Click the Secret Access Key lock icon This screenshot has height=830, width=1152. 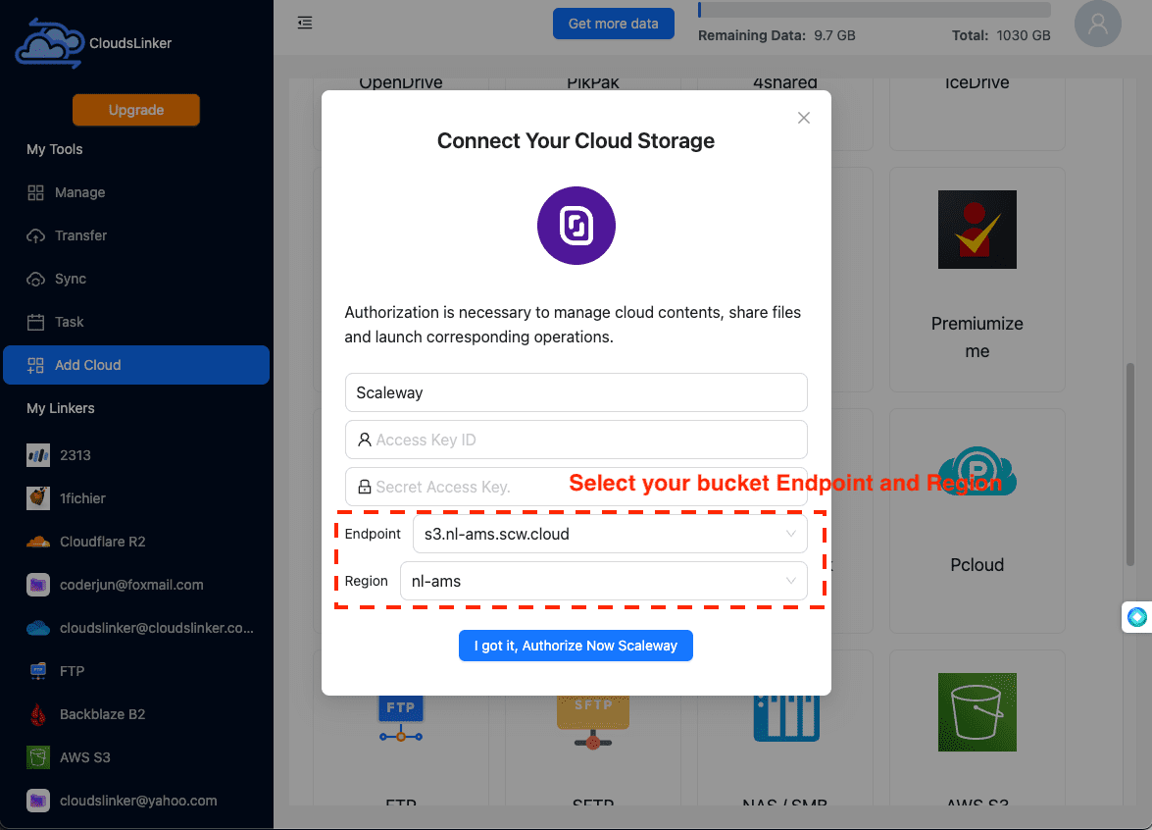[x=364, y=487]
